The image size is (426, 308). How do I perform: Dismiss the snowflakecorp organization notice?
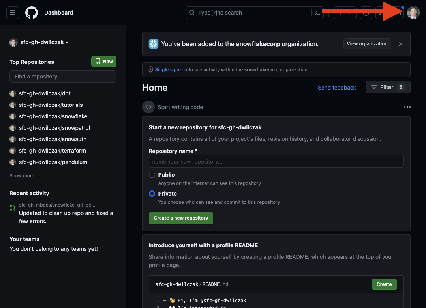[x=401, y=44]
